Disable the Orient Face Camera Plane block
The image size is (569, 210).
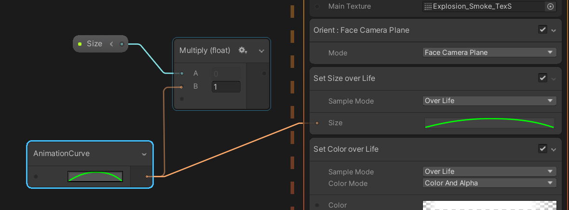(542, 30)
